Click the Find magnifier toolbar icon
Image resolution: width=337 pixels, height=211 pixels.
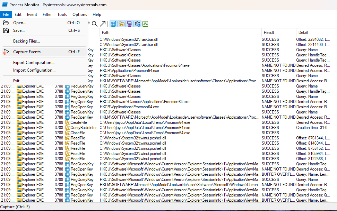95,24
